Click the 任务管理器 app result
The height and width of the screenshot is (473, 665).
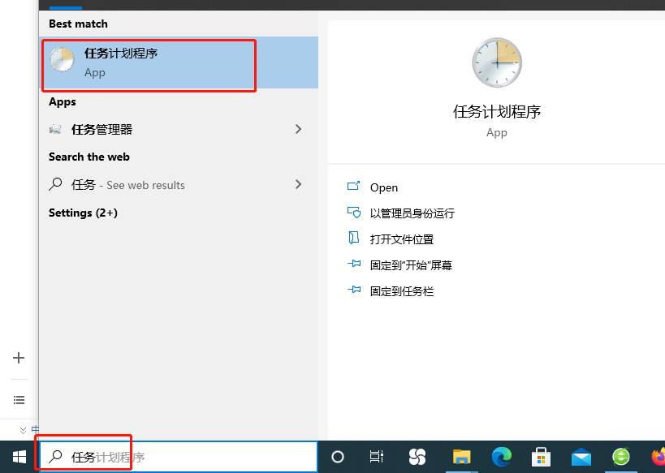(x=179, y=129)
